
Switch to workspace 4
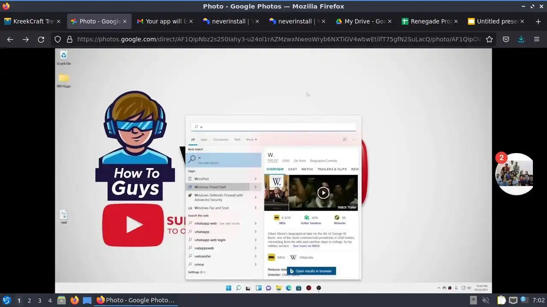coord(50,300)
